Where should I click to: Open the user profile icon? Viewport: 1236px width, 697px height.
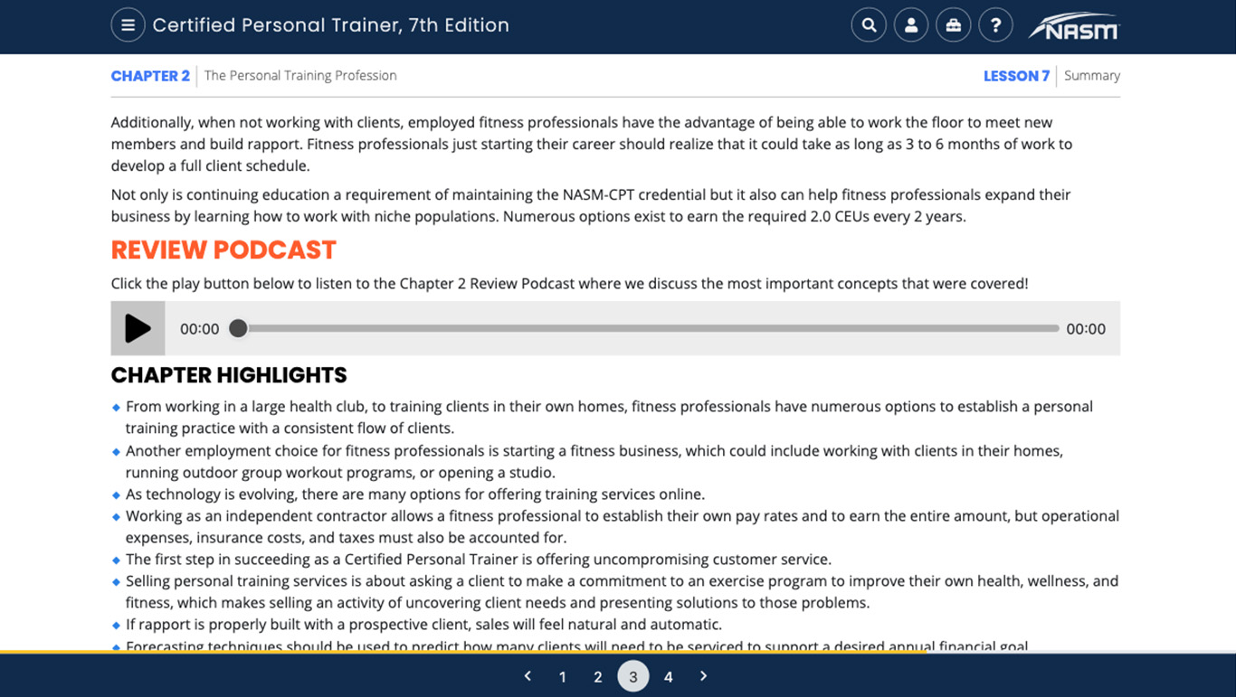point(911,25)
